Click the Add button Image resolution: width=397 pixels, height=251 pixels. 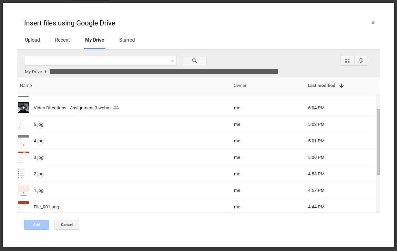click(x=36, y=225)
